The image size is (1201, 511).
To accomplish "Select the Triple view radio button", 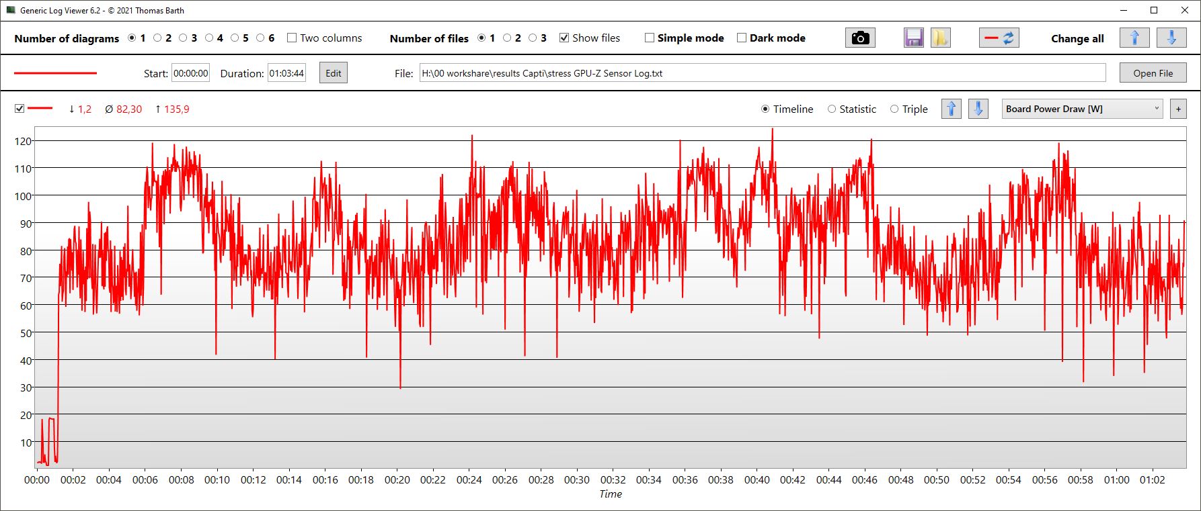I will [x=894, y=109].
